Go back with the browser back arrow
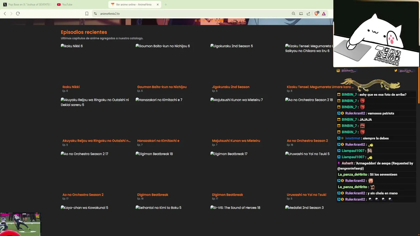Screen dimensions: 420x236 coord(5,13)
